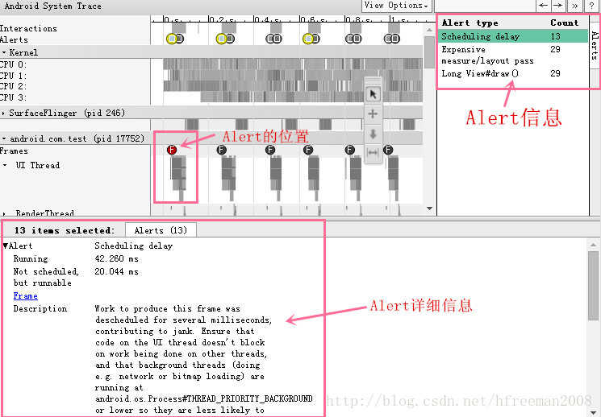Expand the SurfaceFlinger (pid 246) process
Viewport: 601px width, 417px height.
(4, 114)
